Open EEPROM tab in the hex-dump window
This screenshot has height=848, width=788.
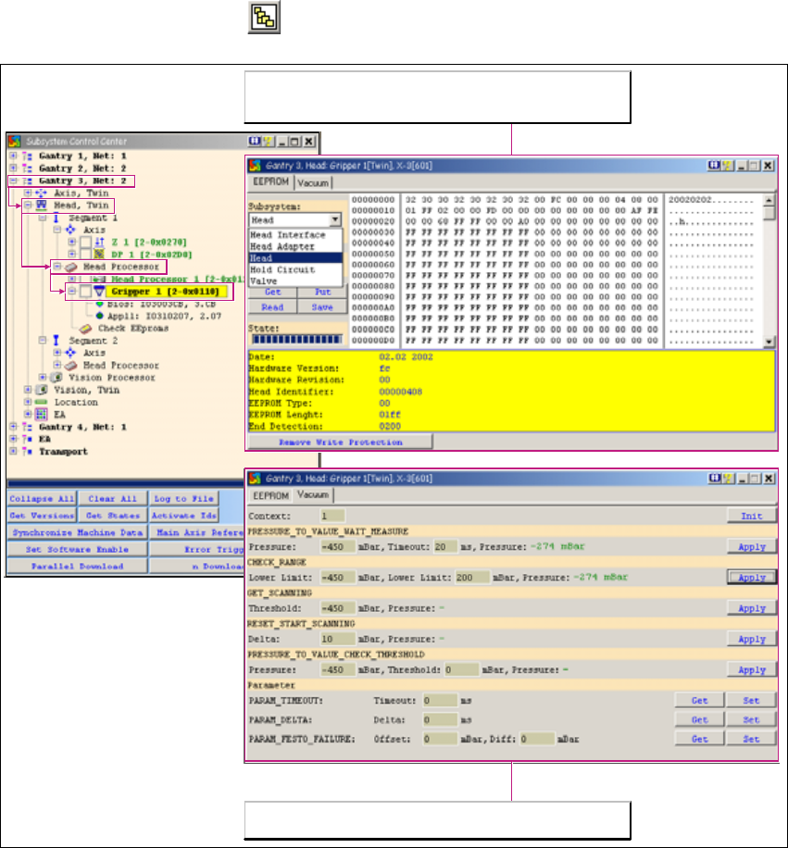(x=271, y=181)
